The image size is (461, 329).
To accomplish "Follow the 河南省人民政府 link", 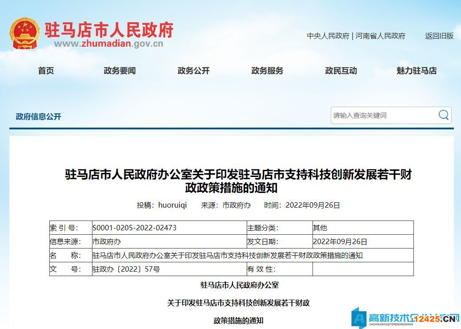I will (380, 36).
